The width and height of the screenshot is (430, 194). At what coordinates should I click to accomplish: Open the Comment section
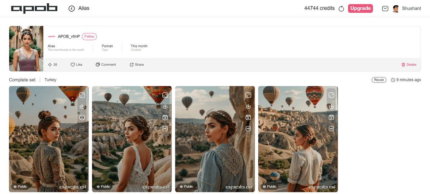coord(106,65)
